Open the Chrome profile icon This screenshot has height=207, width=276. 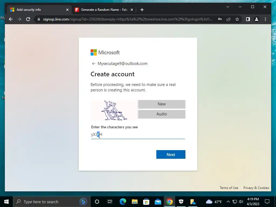pos(257,19)
